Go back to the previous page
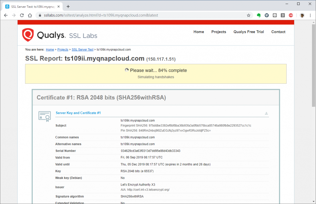Screen dimensions: 316x204 (x=6, y=15)
